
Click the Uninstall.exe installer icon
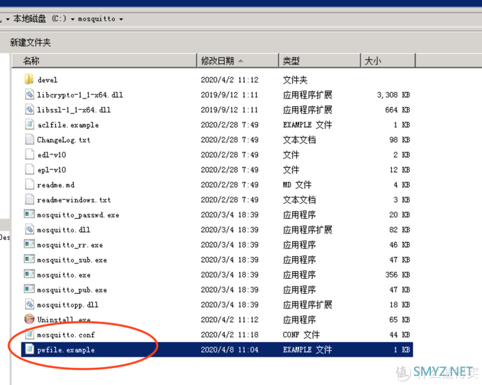click(29, 319)
